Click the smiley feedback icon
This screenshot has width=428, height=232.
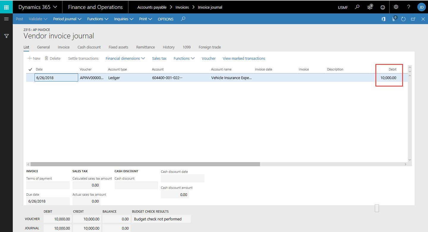tap(383, 7)
